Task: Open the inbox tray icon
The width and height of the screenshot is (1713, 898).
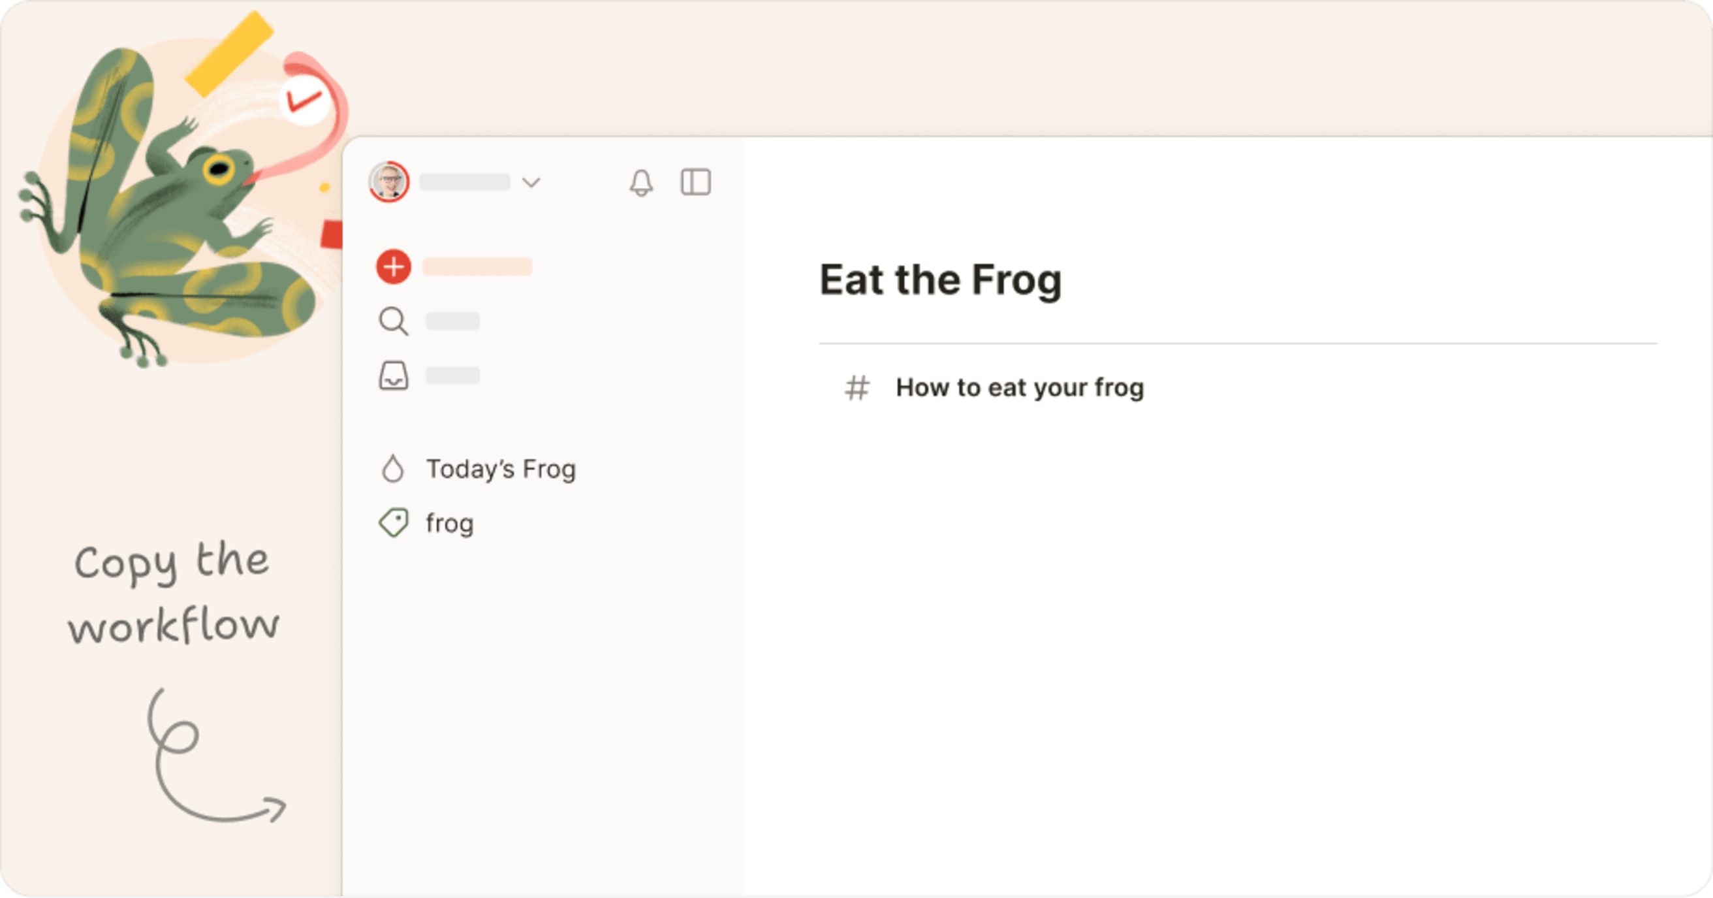Action: click(394, 376)
